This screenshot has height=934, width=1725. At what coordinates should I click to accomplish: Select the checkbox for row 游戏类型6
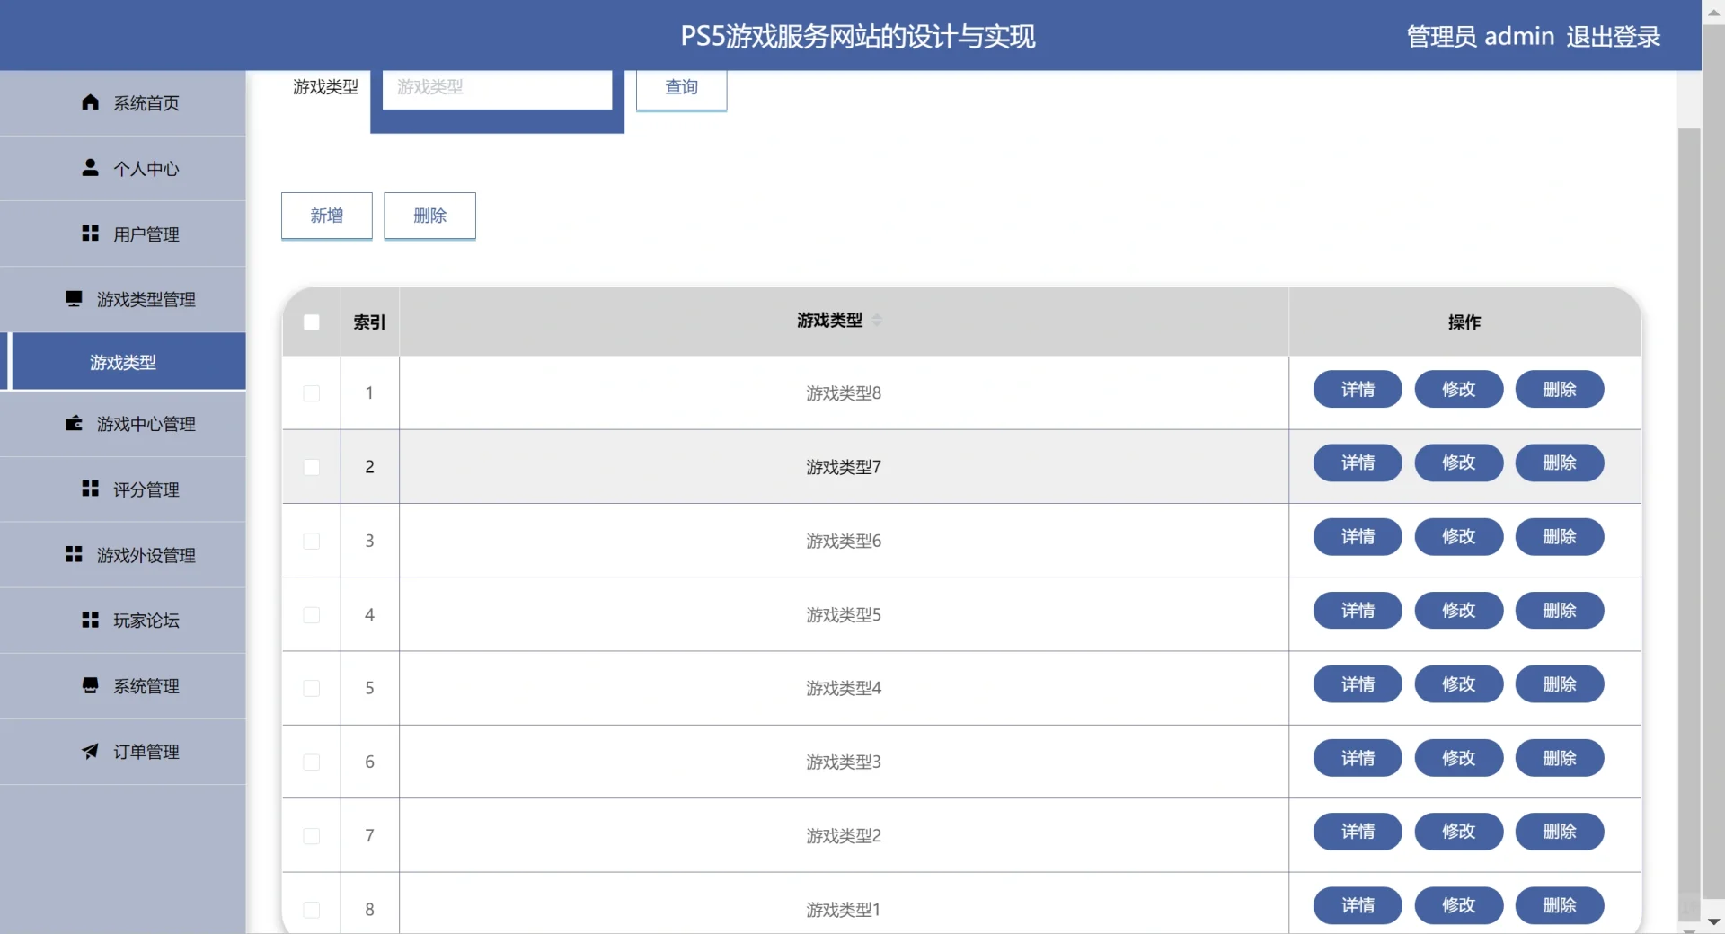tap(312, 541)
